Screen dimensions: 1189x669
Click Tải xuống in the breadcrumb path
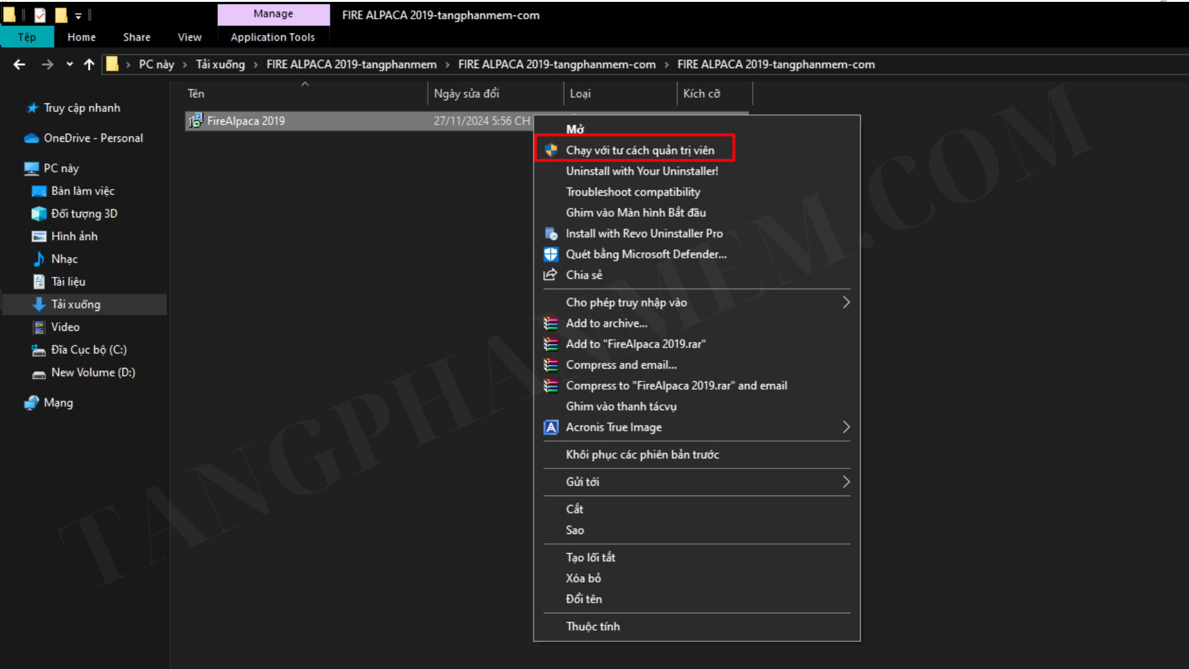coord(220,64)
